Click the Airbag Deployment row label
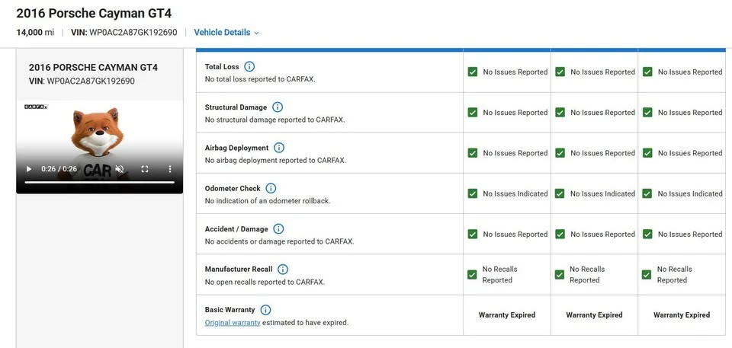Viewport: 732px width, 348px height. 236,148
